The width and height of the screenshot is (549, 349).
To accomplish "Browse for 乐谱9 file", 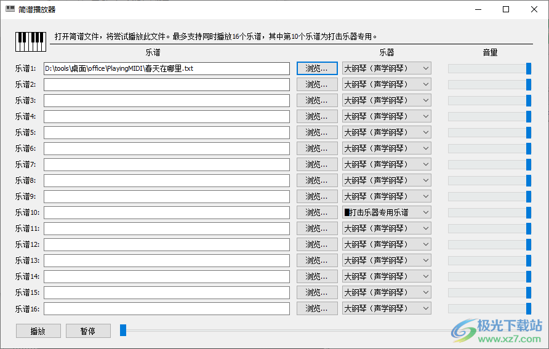I will click(x=317, y=196).
